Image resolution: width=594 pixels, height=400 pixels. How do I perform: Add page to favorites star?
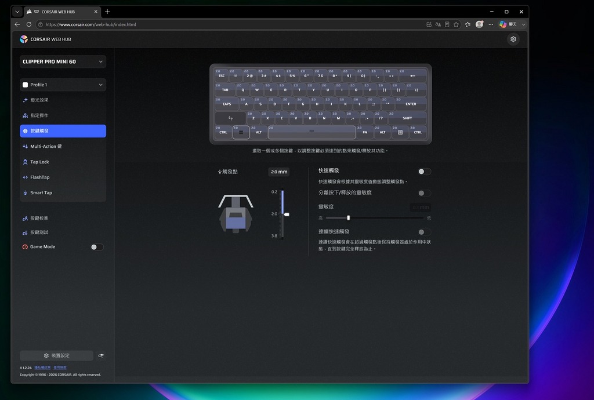[x=456, y=24]
